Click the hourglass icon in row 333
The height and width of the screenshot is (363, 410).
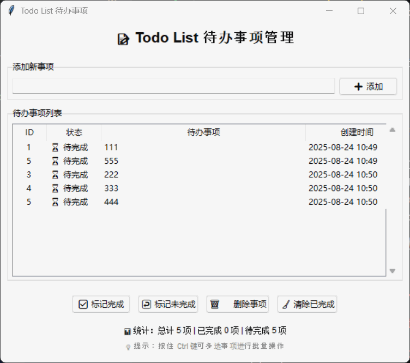pyautogui.click(x=55, y=188)
